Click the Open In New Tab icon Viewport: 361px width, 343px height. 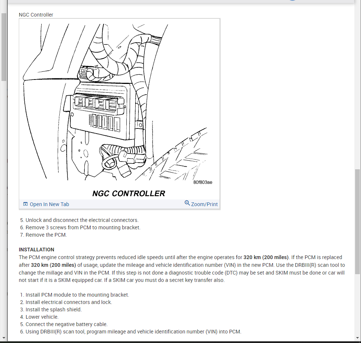tap(25, 204)
